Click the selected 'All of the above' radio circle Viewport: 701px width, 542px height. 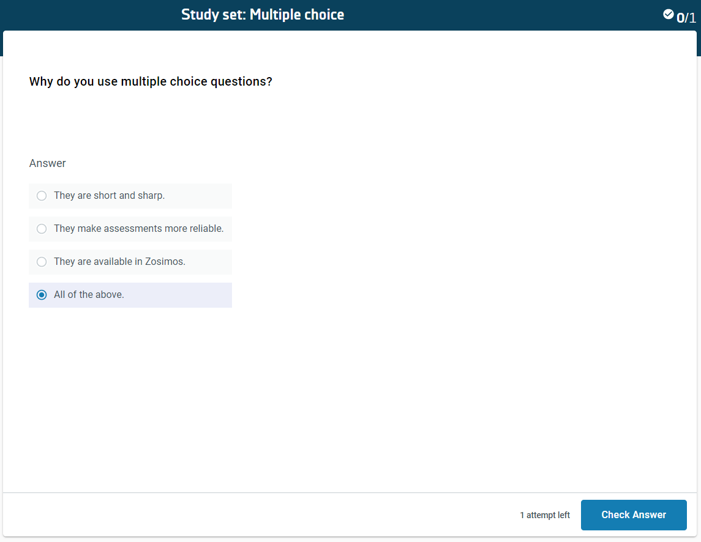pos(42,295)
